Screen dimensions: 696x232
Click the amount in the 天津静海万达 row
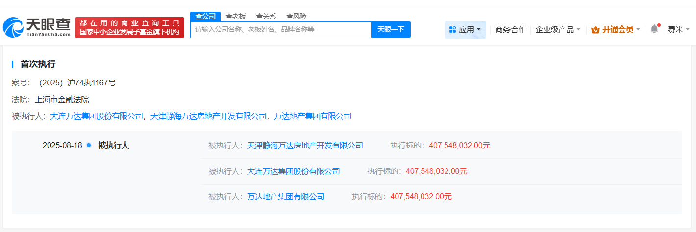click(x=460, y=146)
